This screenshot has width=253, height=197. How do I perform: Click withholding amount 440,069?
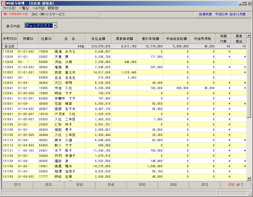click(x=130, y=62)
